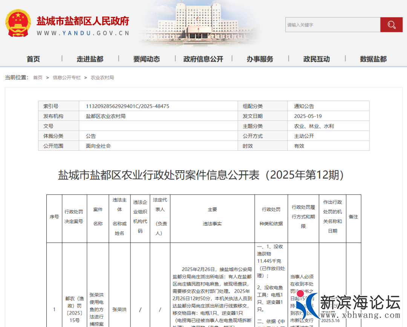Open 政府信息公开 menu item
Viewport: 407px width, 327px height.
pos(203,59)
